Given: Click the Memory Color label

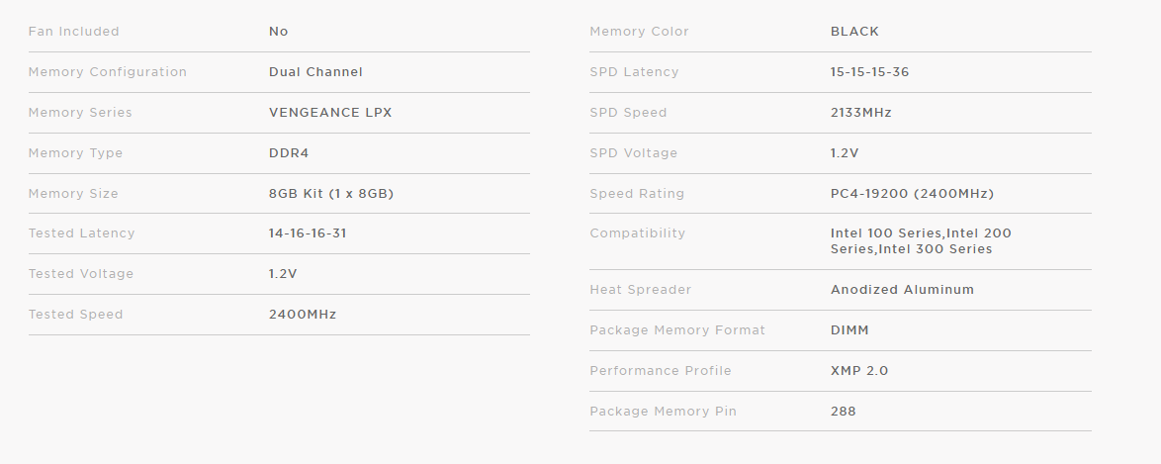Looking at the screenshot, I should [639, 32].
